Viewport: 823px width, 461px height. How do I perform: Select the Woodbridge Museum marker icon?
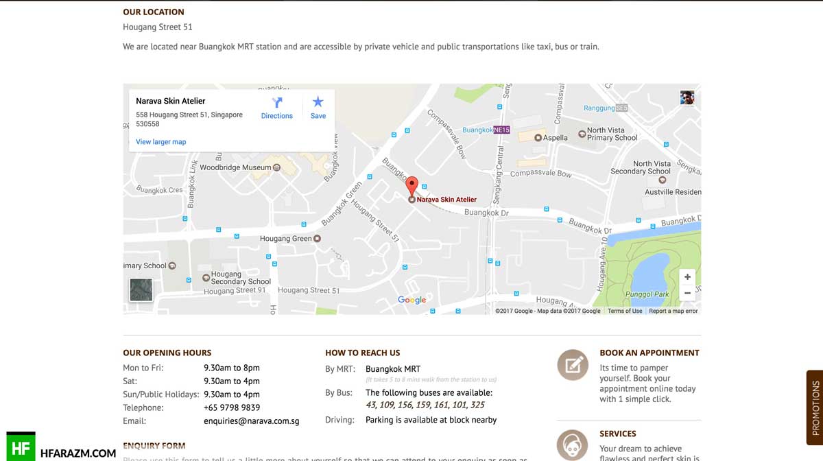click(x=276, y=167)
